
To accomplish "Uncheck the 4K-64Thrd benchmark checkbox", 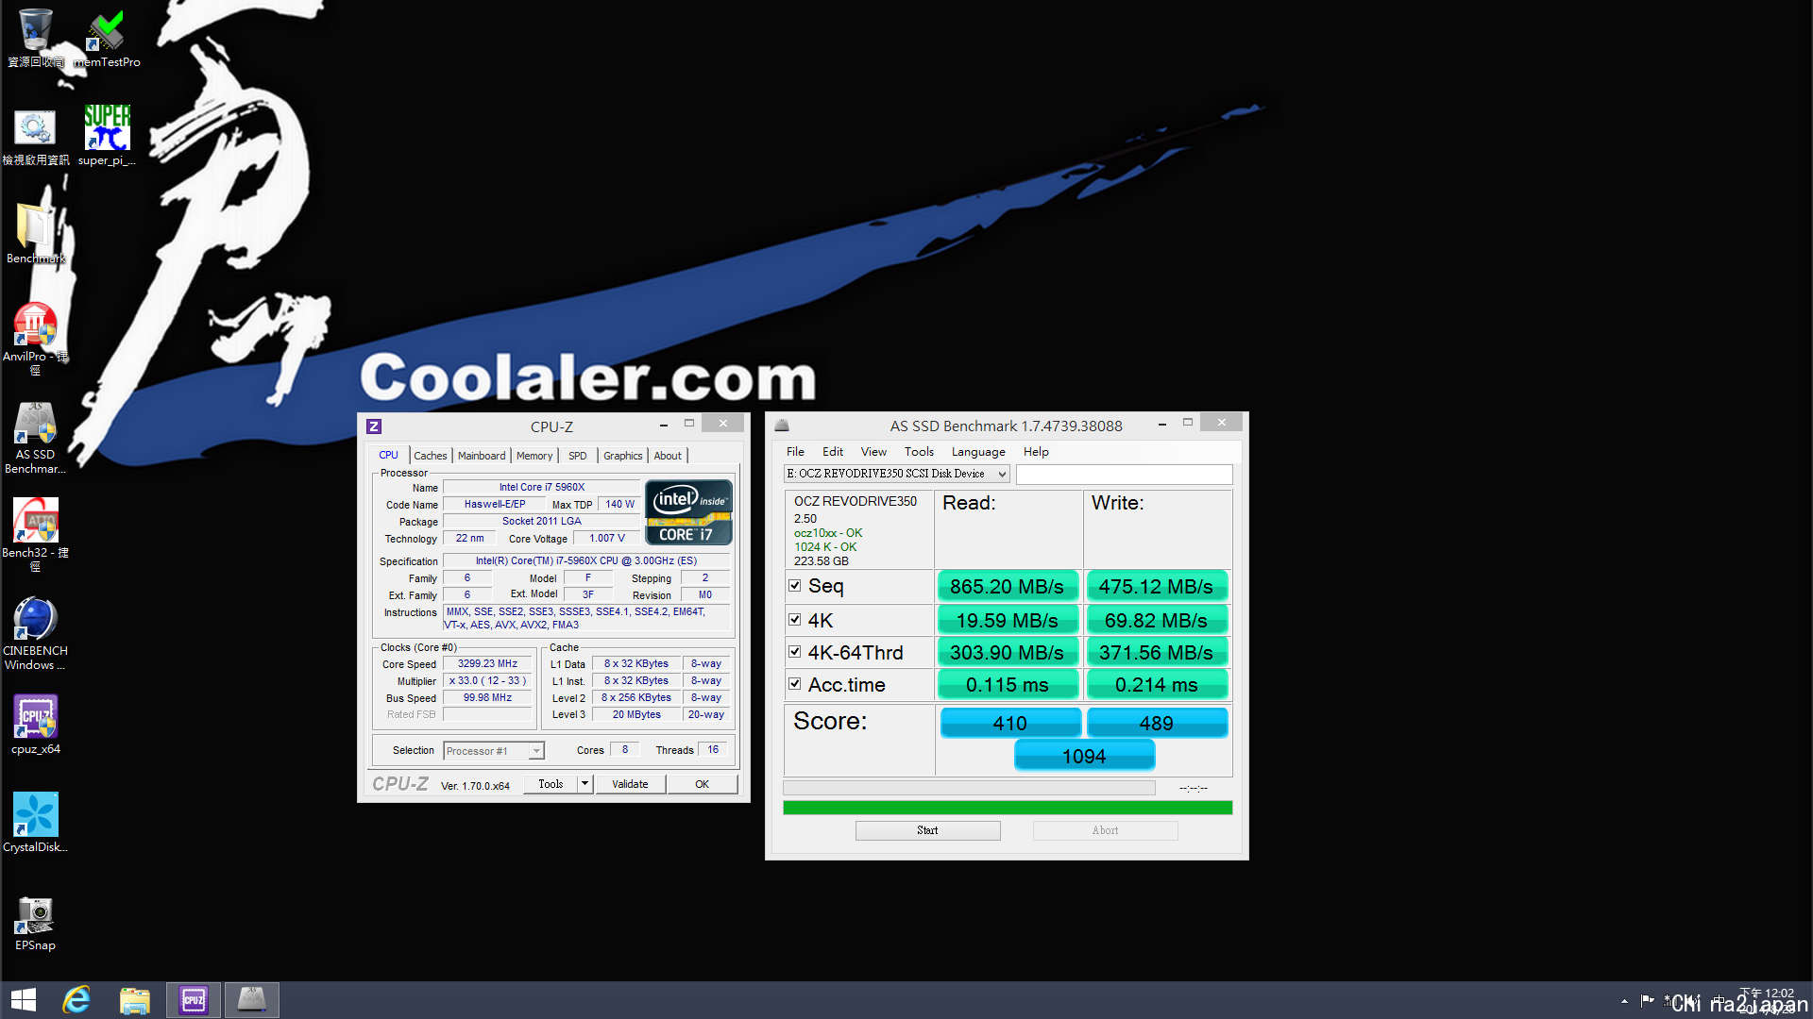I will coord(795,652).
